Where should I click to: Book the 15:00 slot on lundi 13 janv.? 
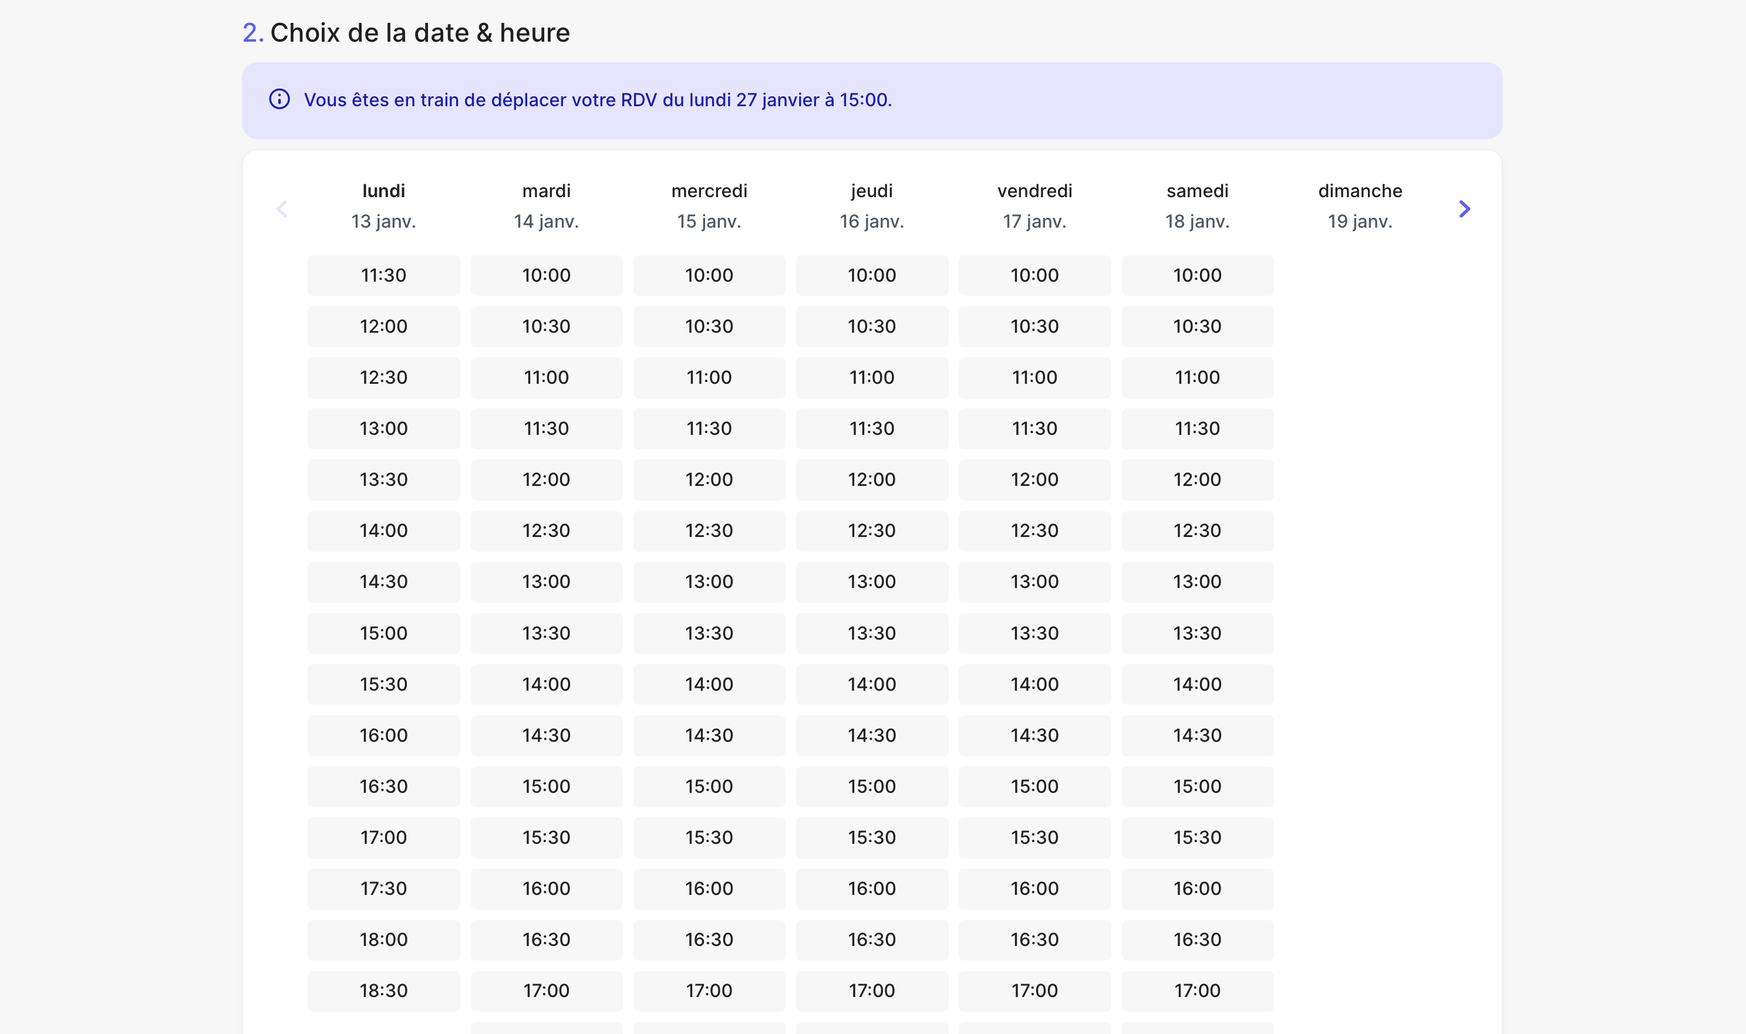click(383, 633)
